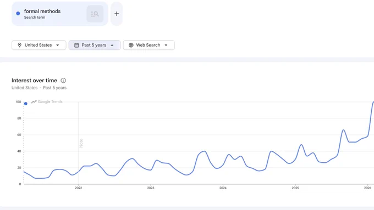Open the Web Search type dropdown
This screenshot has height=210, width=374.
[149, 45]
